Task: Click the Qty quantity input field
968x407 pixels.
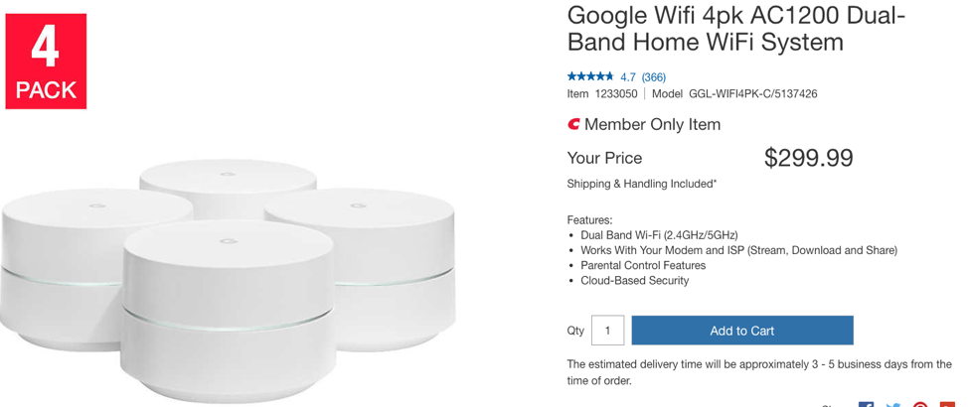Action: pyautogui.click(x=607, y=331)
